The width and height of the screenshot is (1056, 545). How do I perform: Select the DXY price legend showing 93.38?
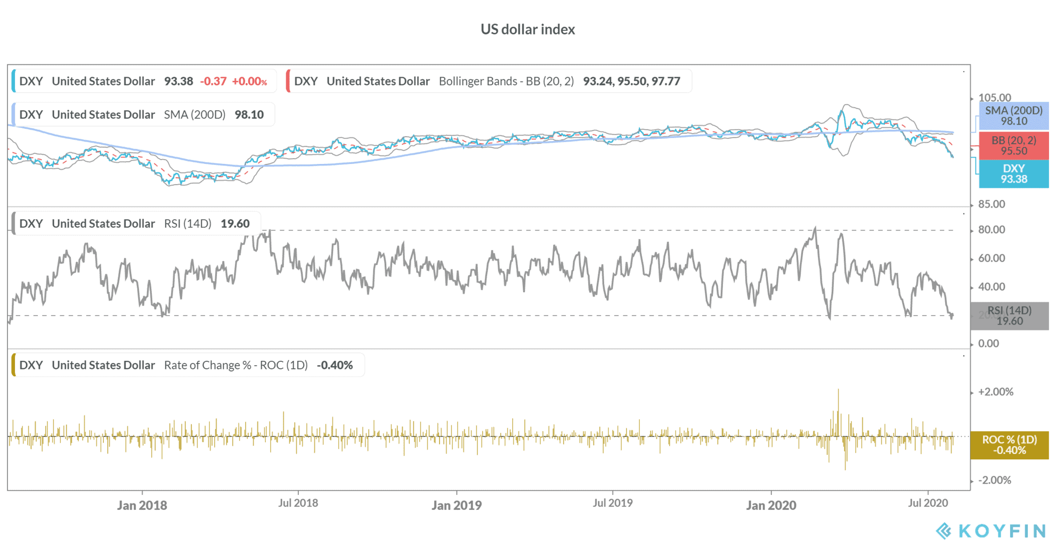tap(144, 81)
